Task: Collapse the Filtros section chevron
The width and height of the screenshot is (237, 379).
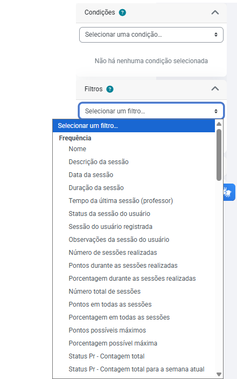Action: point(215,89)
